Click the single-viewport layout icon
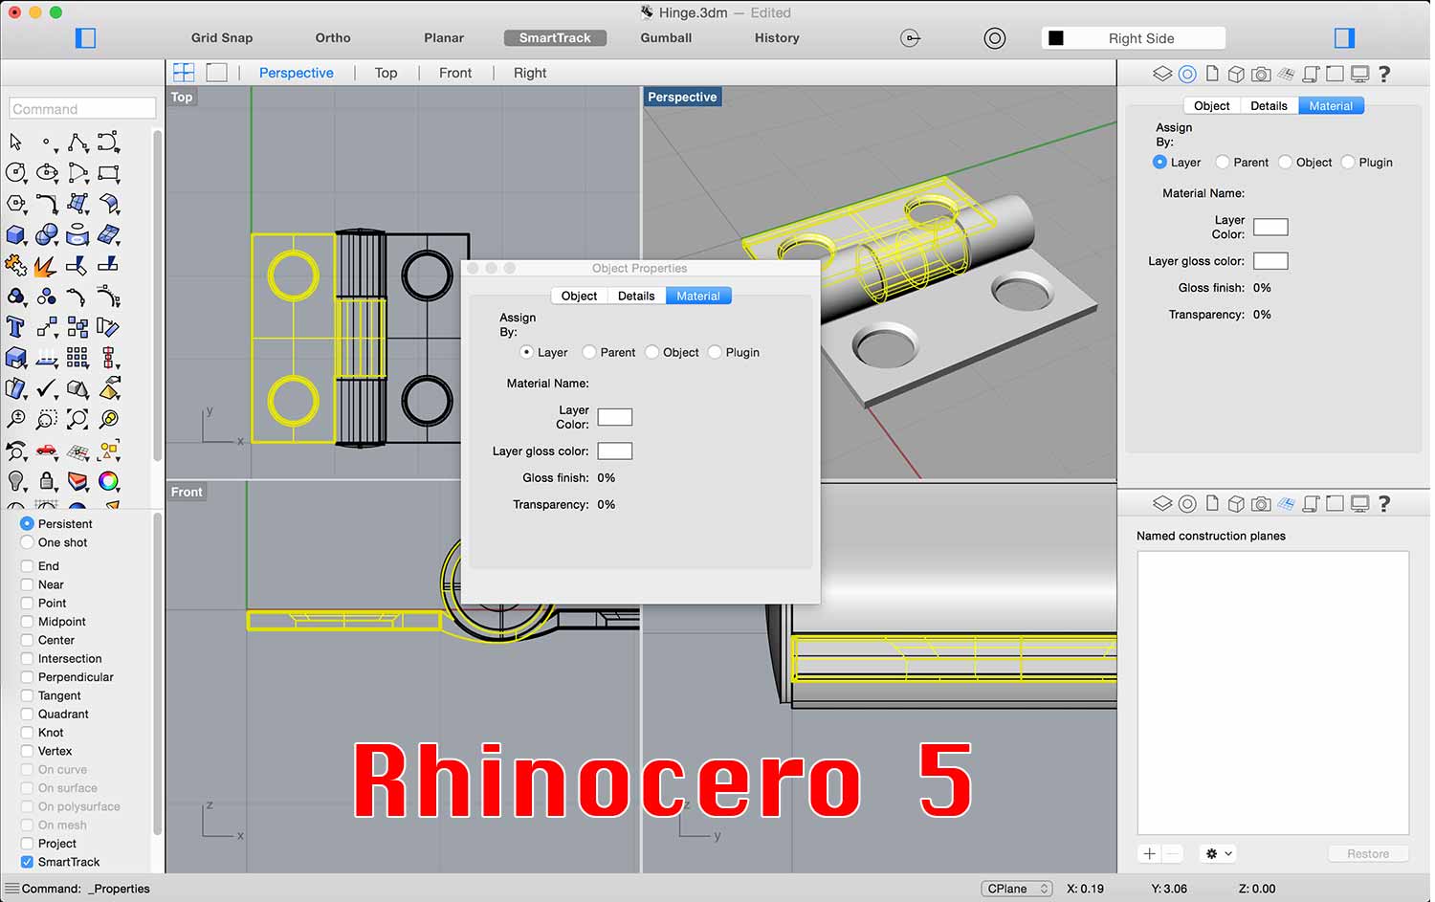The height and width of the screenshot is (902, 1435). (217, 73)
